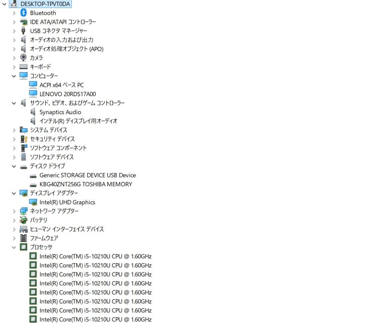Click the webcam icon for カメラ
This screenshot has height=323, width=379.
[x=23, y=58]
